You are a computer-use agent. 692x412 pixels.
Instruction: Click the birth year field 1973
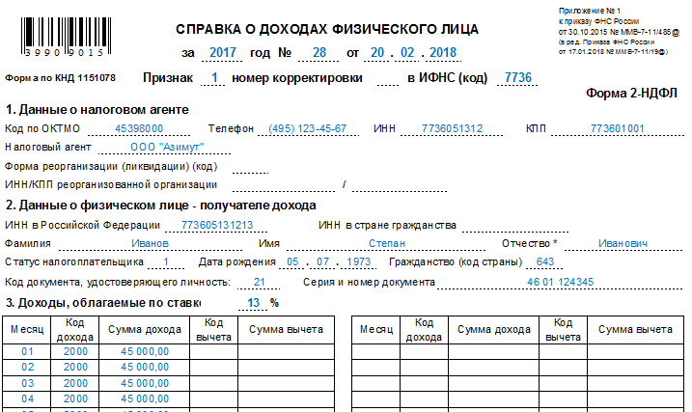point(359,262)
